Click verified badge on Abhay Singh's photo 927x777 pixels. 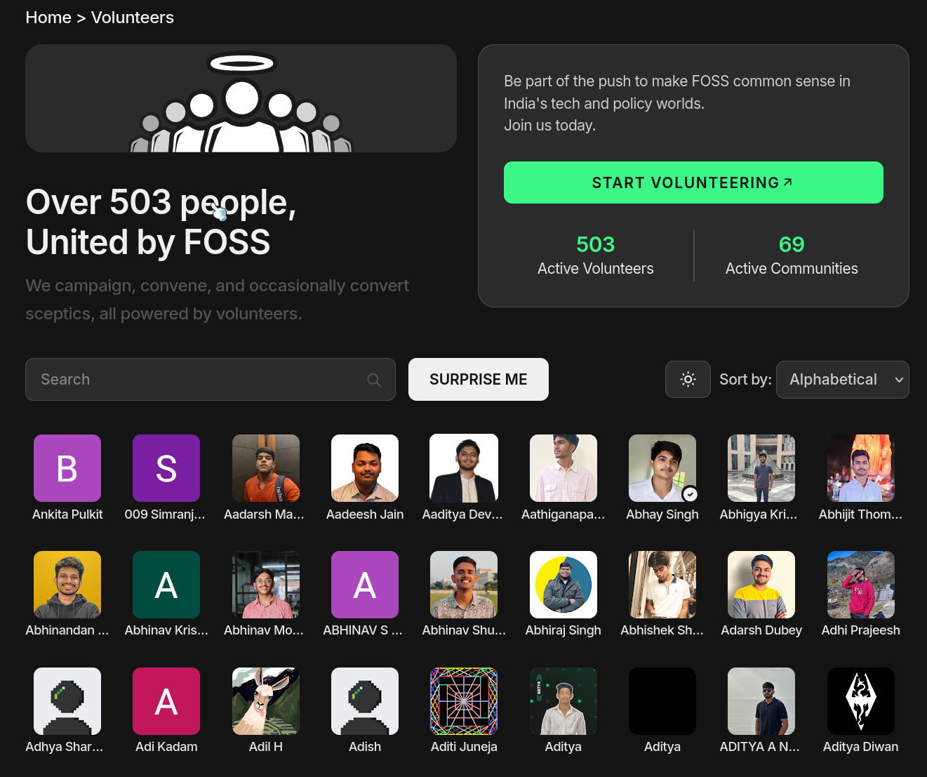(x=690, y=494)
